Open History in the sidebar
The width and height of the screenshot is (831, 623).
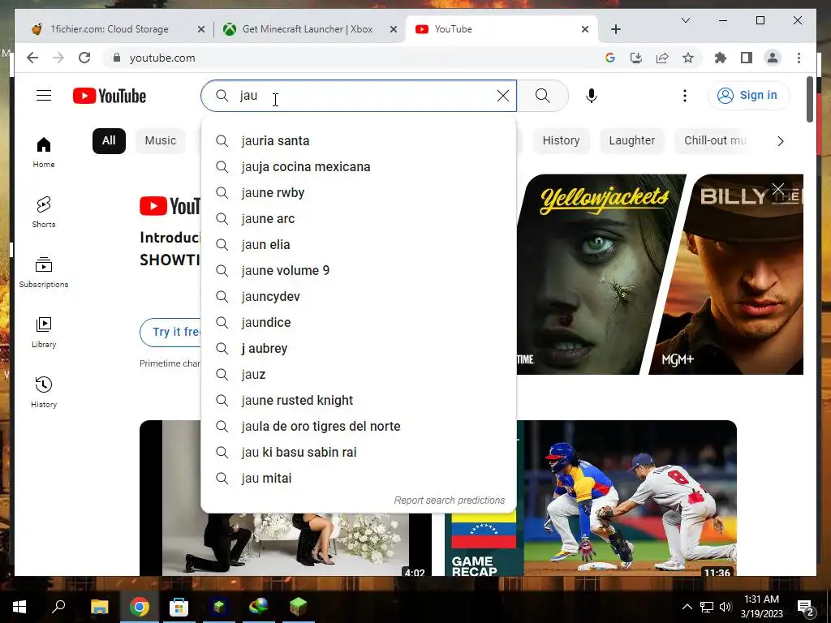pyautogui.click(x=44, y=392)
